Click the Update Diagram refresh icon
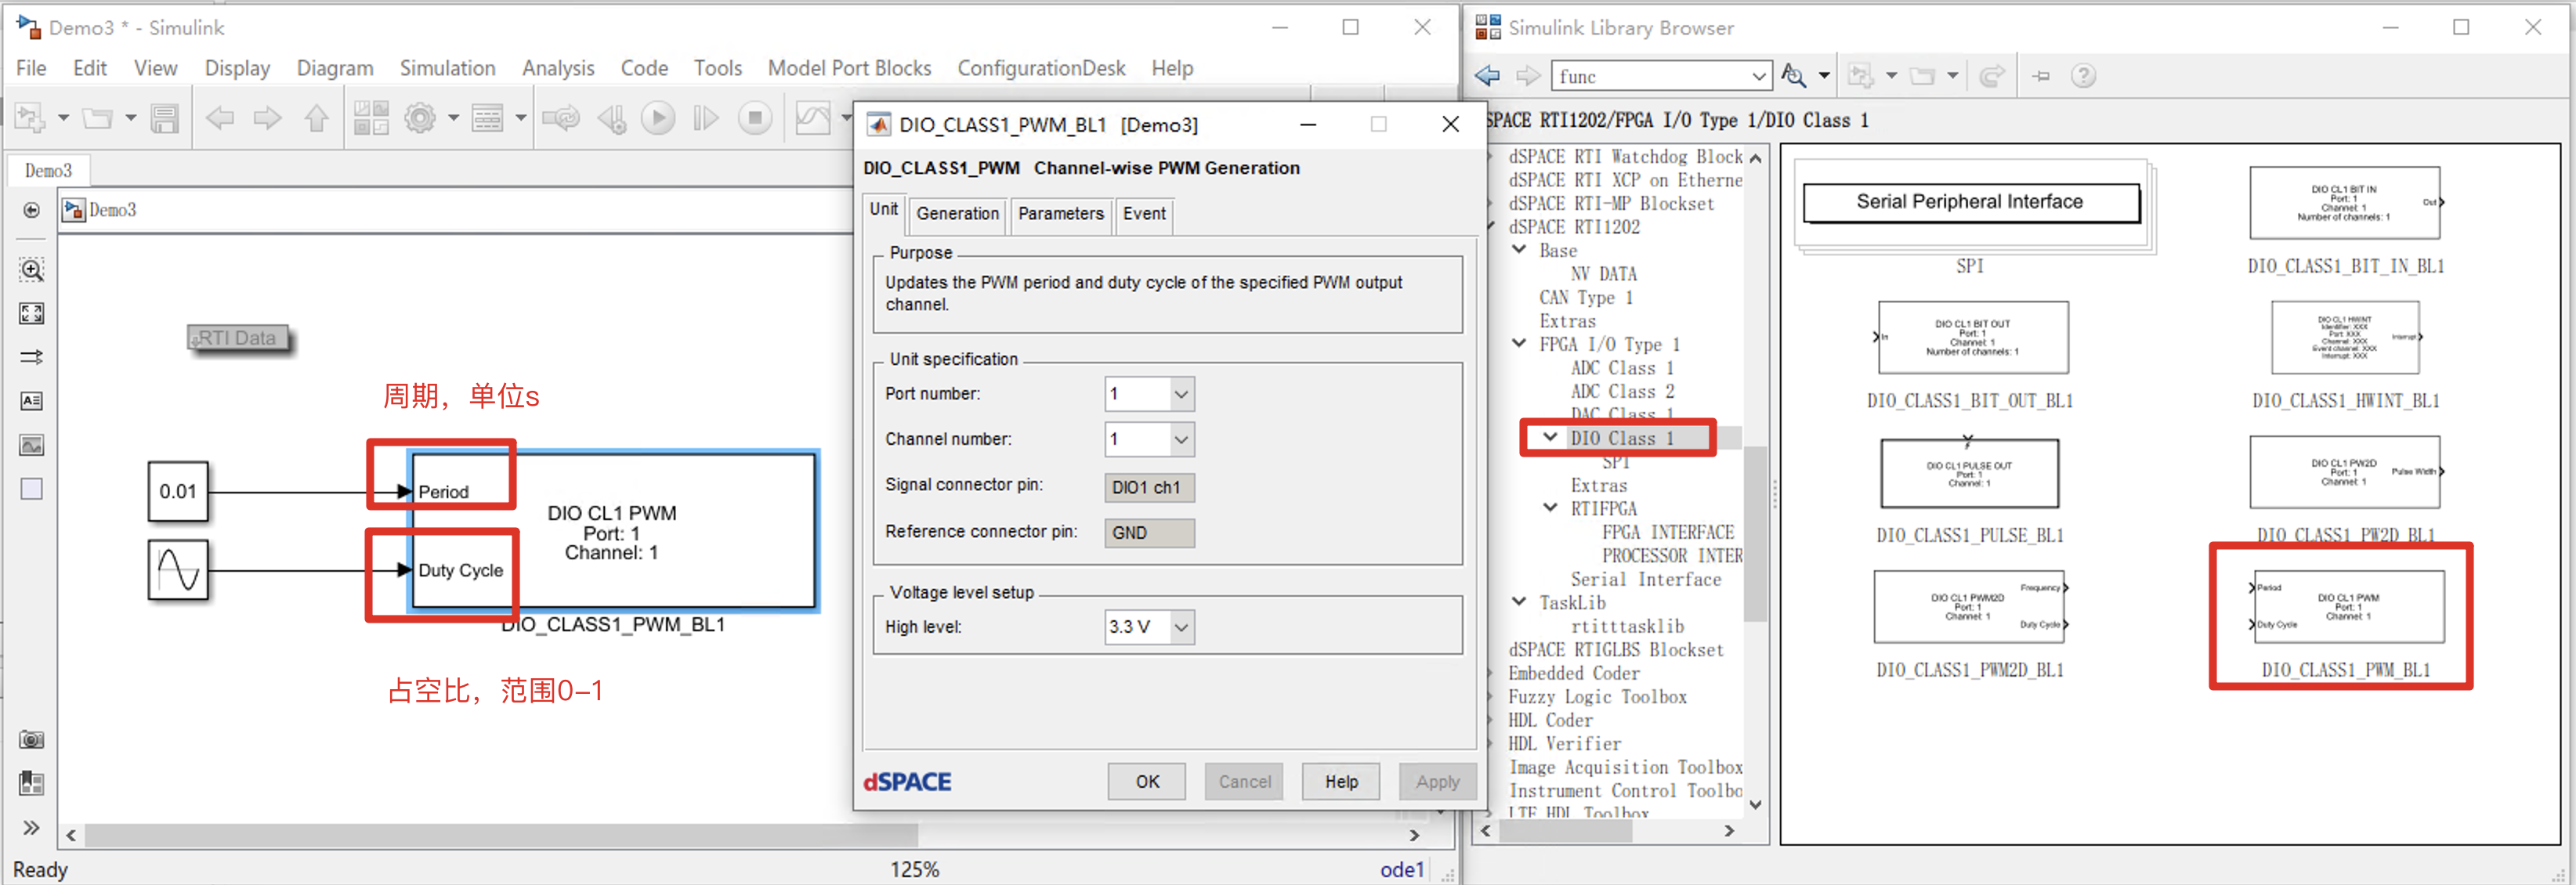The image size is (2576, 885). pos(561,118)
